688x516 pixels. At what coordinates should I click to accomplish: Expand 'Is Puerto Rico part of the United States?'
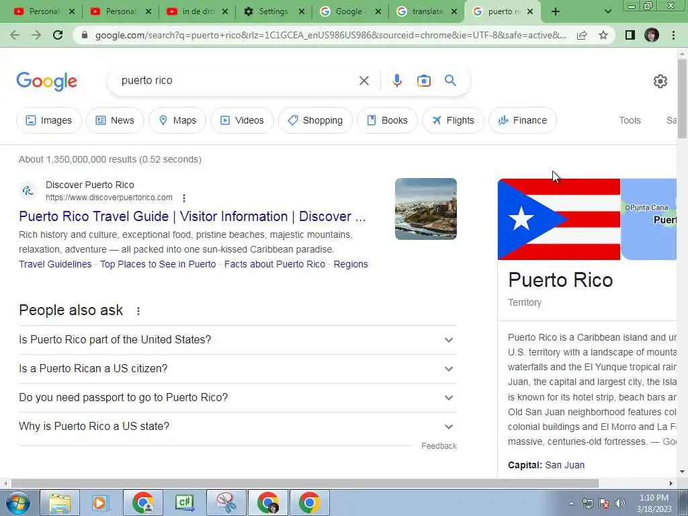coord(237,339)
